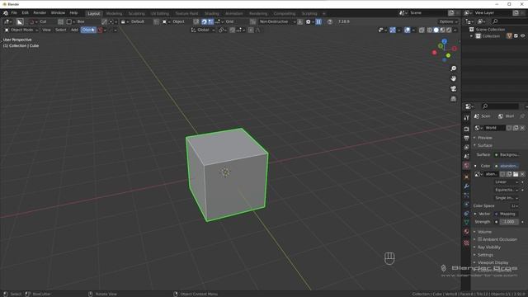Open the Object Constraints properties tab
528x297 pixels.
pos(466,213)
